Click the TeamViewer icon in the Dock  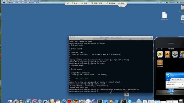130,101
